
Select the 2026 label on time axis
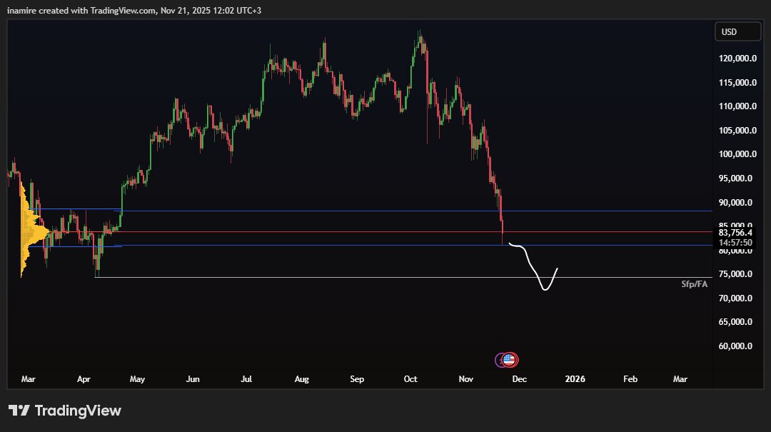coord(575,379)
